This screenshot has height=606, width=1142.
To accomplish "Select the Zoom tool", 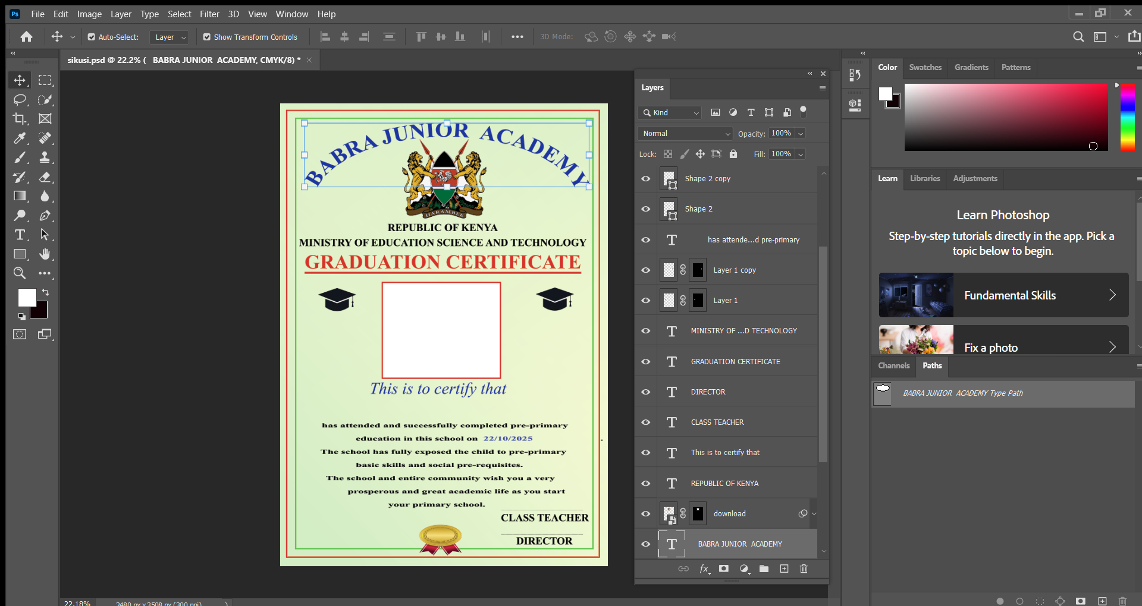I will pos(20,273).
